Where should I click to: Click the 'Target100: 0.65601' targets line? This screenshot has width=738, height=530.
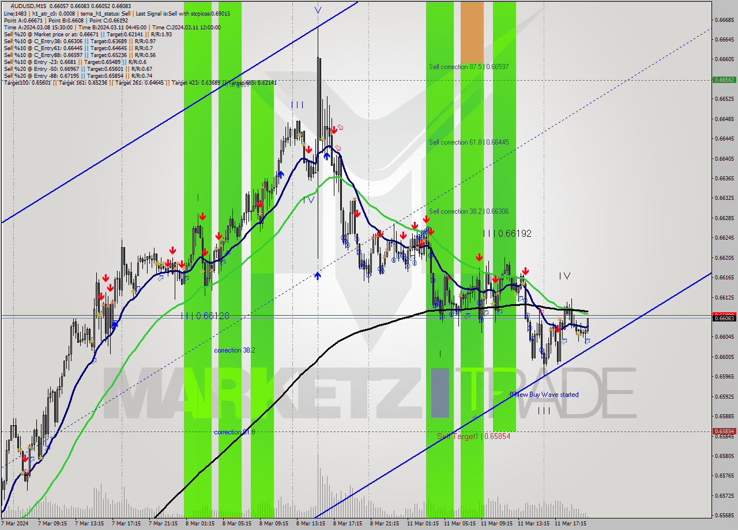(x=140, y=82)
